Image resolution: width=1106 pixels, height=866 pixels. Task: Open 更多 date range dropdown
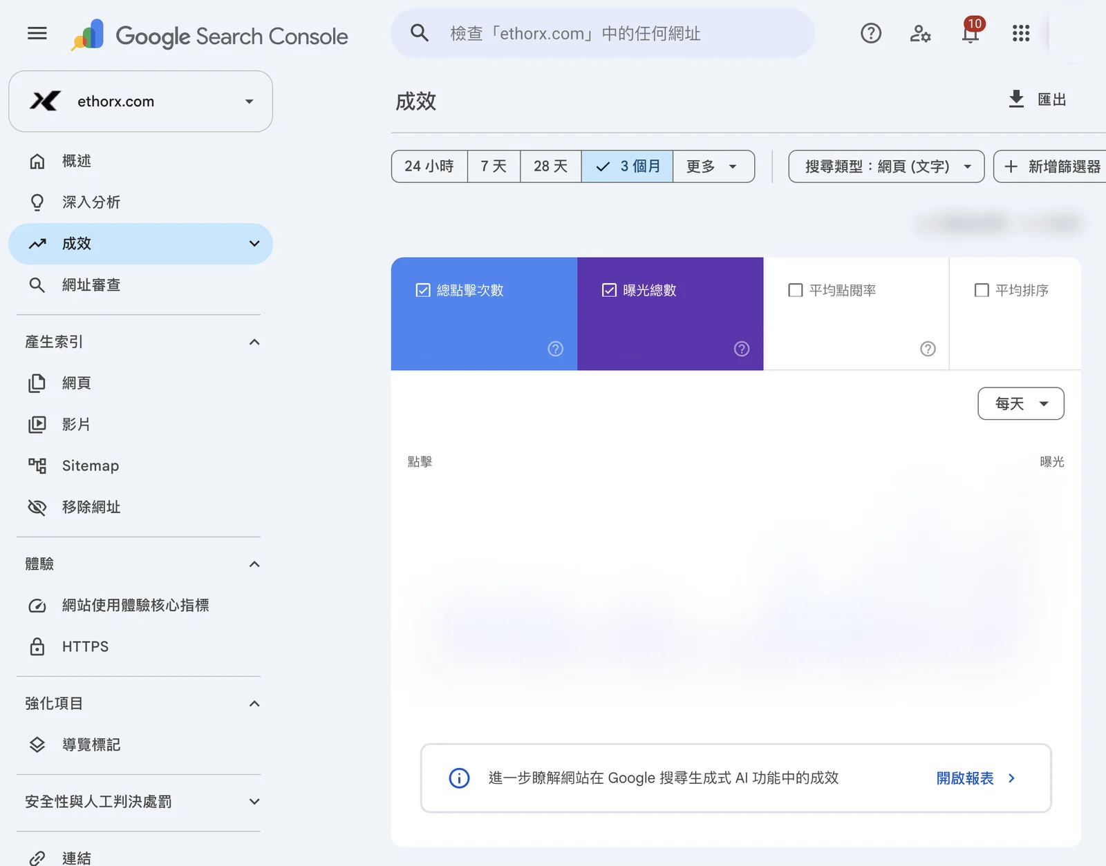713,166
